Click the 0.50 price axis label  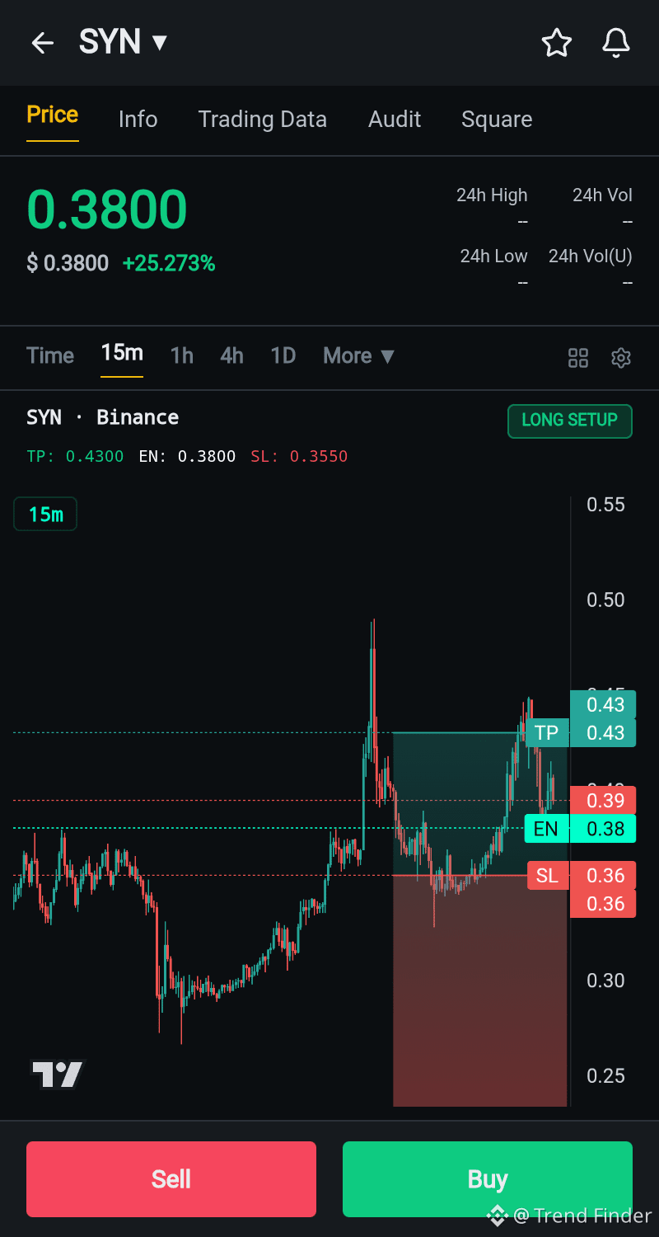point(605,600)
